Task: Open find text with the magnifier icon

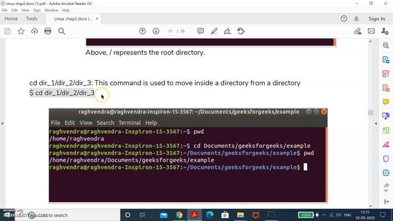Action: [61, 31]
